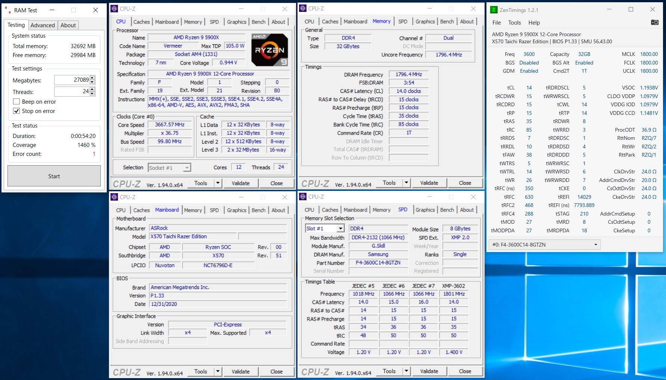This screenshot has width=666, height=380.
Task: Switch to Caches tab in CPU window
Action: pos(141,22)
